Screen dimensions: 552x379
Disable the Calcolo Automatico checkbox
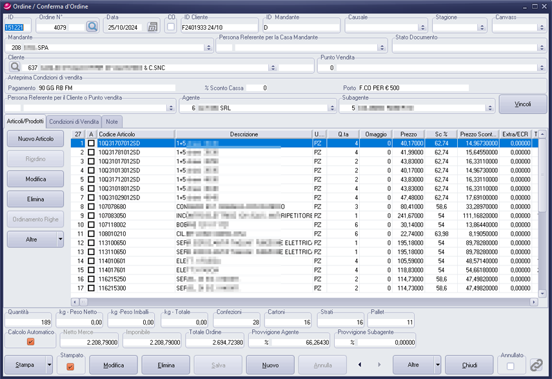(x=30, y=342)
